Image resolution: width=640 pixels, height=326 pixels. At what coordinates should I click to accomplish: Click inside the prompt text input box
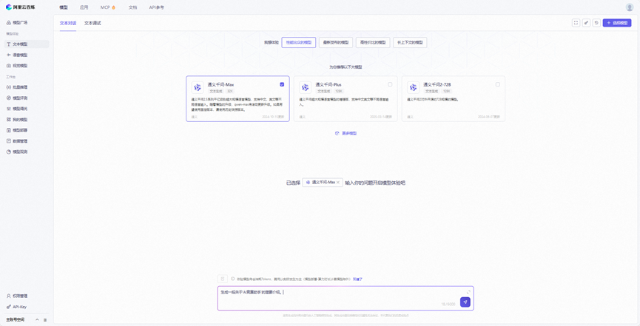(x=346, y=298)
